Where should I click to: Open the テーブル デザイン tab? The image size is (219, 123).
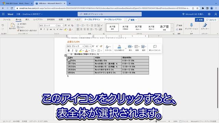(x=92, y=20)
